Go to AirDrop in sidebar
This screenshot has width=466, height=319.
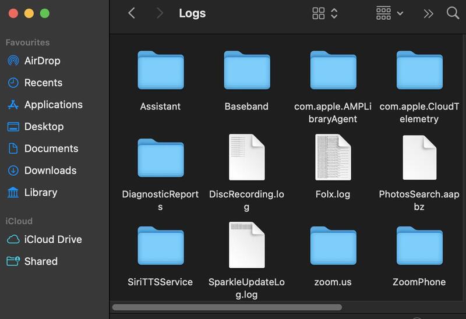tap(42, 61)
